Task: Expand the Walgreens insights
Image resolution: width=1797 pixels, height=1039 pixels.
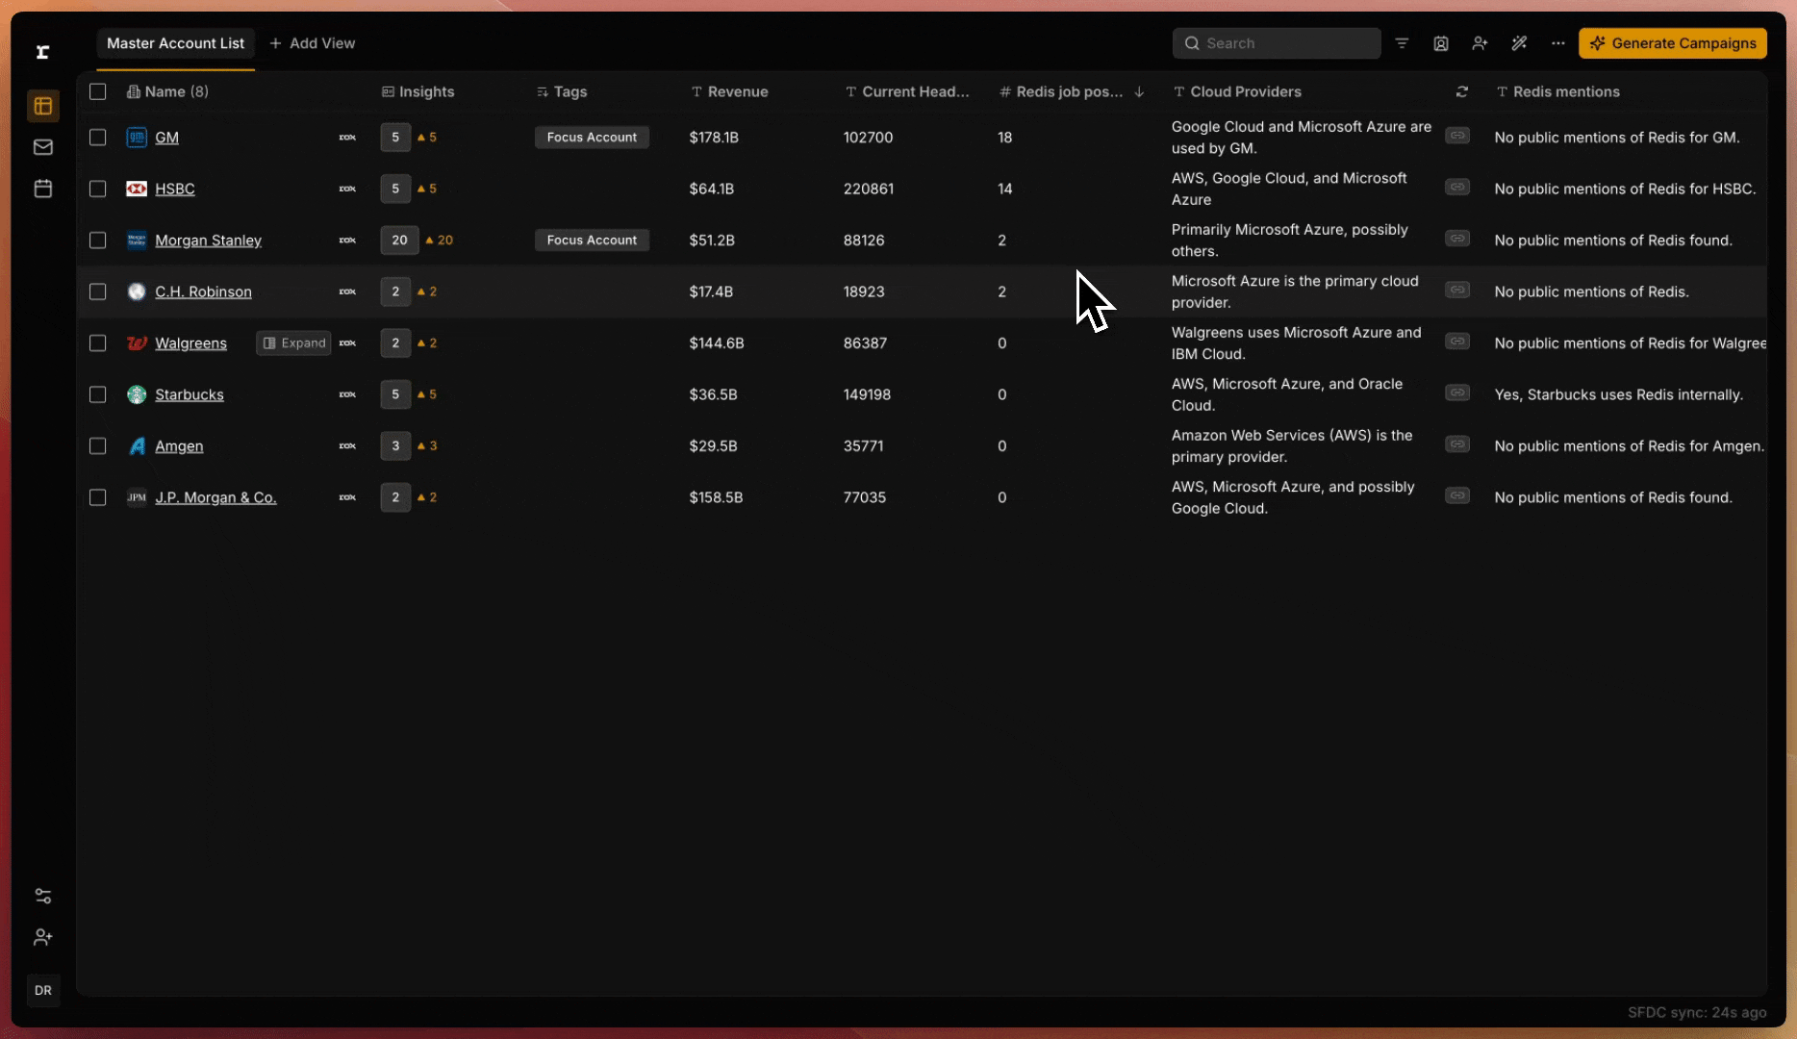Action: click(x=293, y=342)
